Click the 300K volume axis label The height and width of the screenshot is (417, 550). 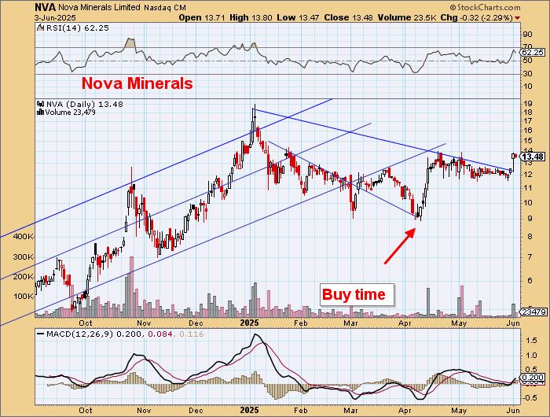pyautogui.click(x=24, y=257)
